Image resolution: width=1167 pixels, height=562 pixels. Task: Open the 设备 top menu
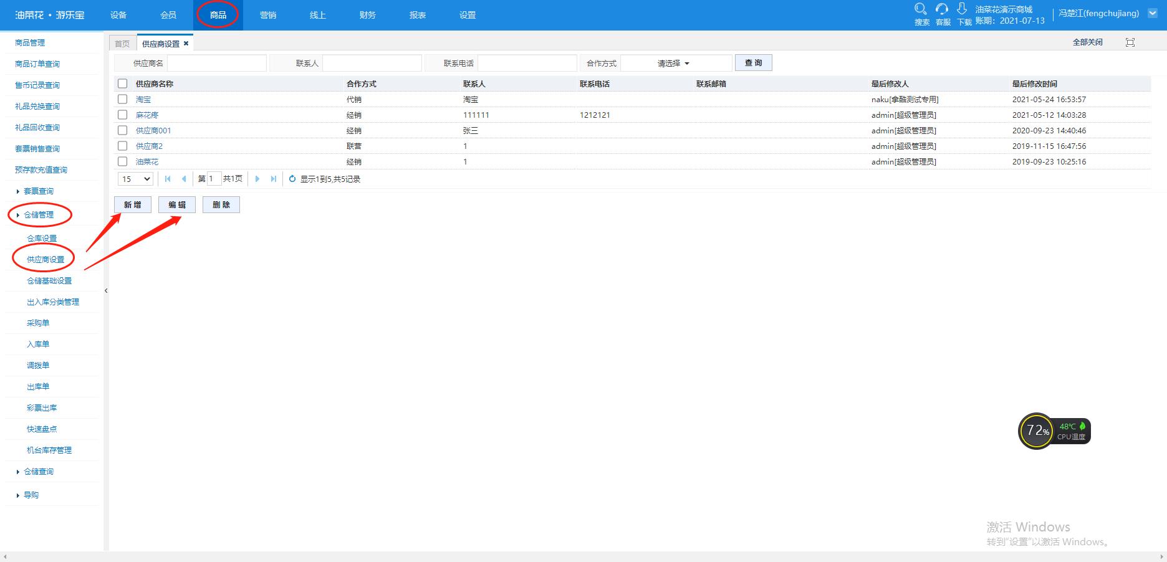[118, 15]
